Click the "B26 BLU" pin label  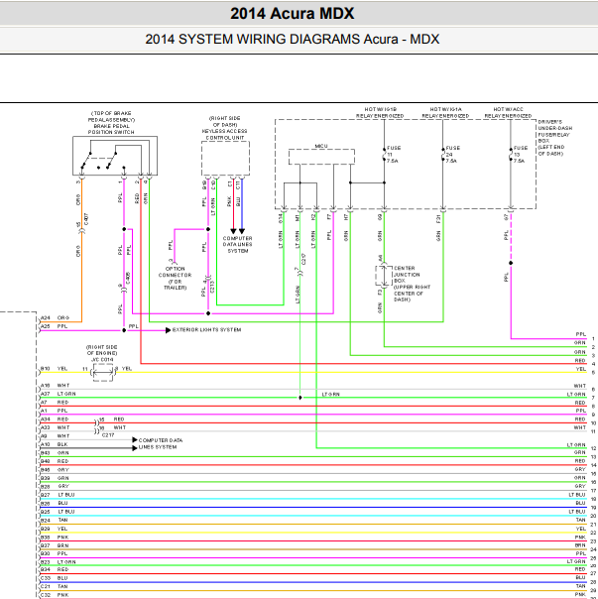click(x=55, y=503)
